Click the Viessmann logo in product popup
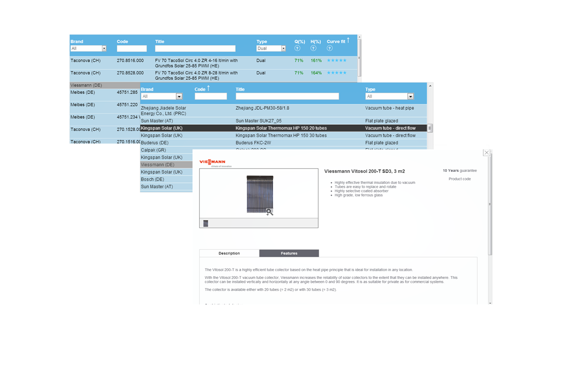 (x=212, y=162)
